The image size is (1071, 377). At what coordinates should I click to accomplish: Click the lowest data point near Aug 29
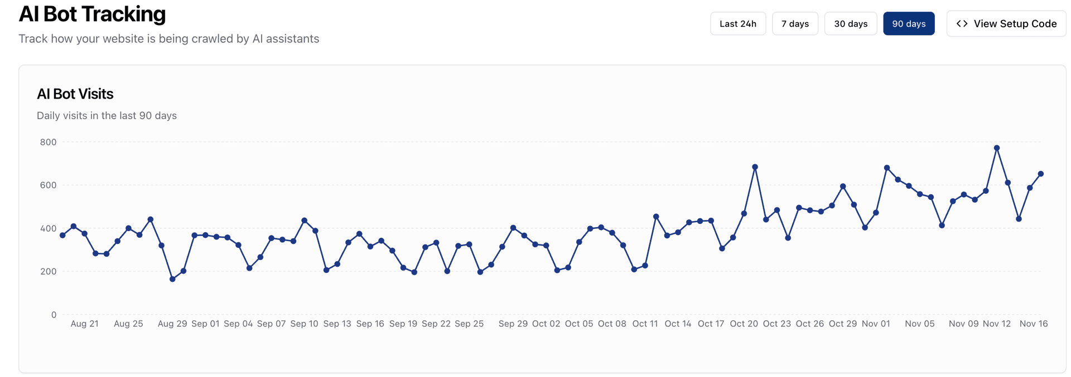tap(172, 280)
